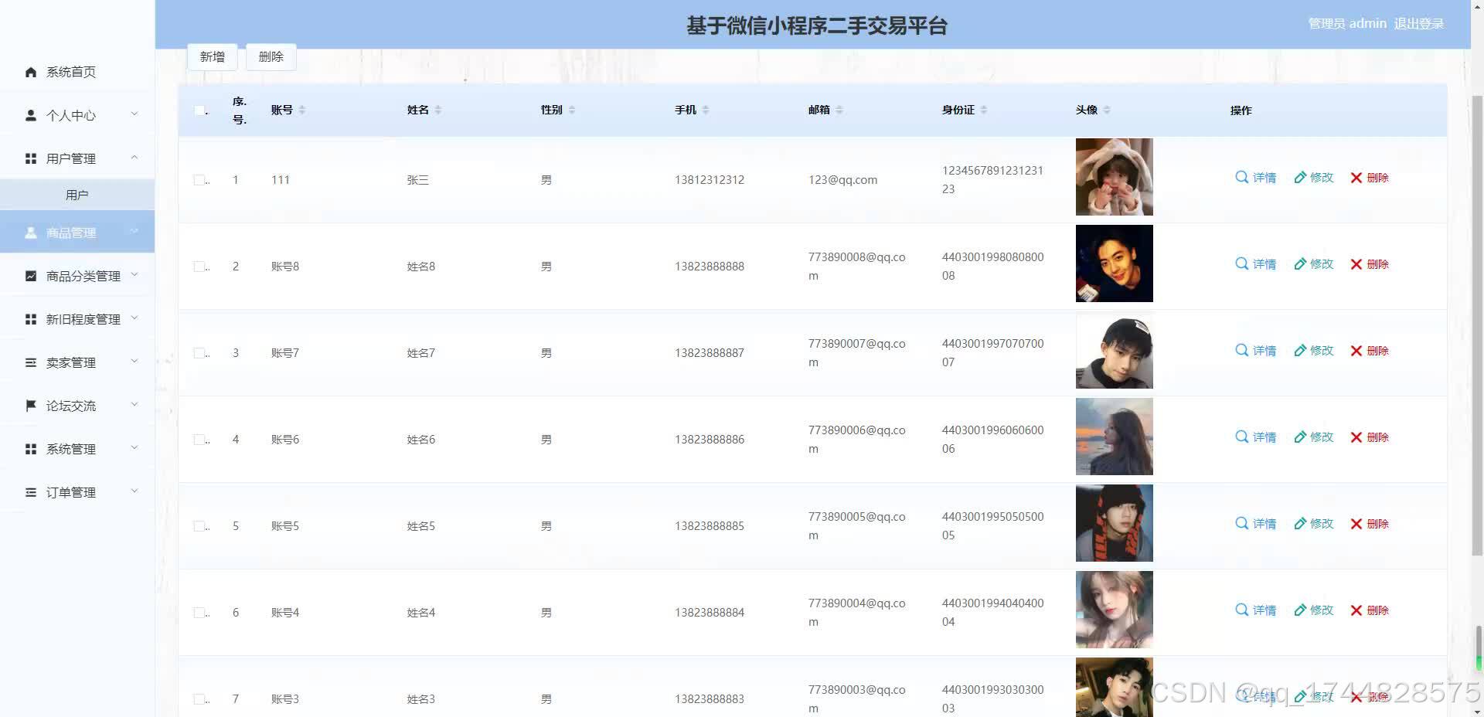Click the 新增 button
Image resolution: width=1484 pixels, height=717 pixels.
tap(213, 57)
